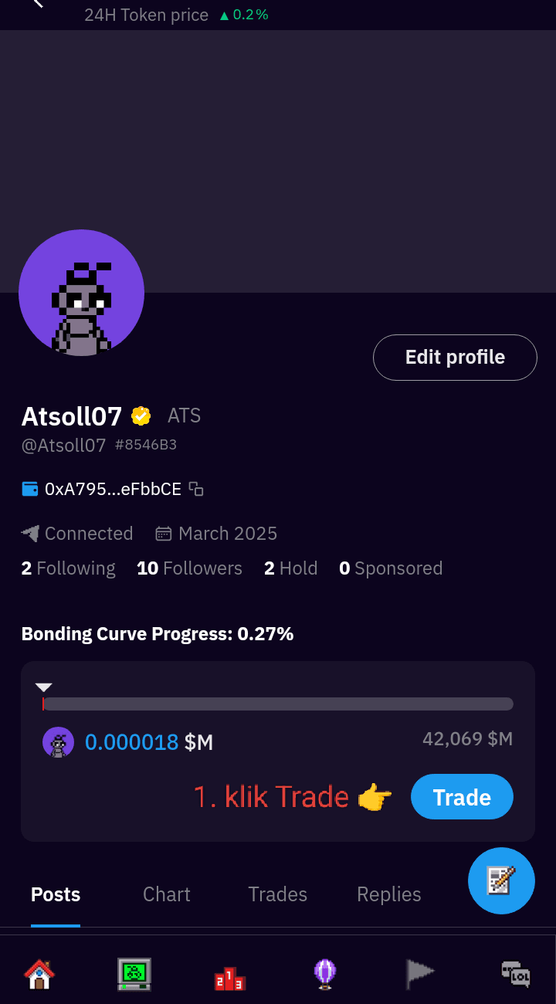Screen dimensions: 556x1004
Task: Click the gold verified badge
Action: (141, 416)
